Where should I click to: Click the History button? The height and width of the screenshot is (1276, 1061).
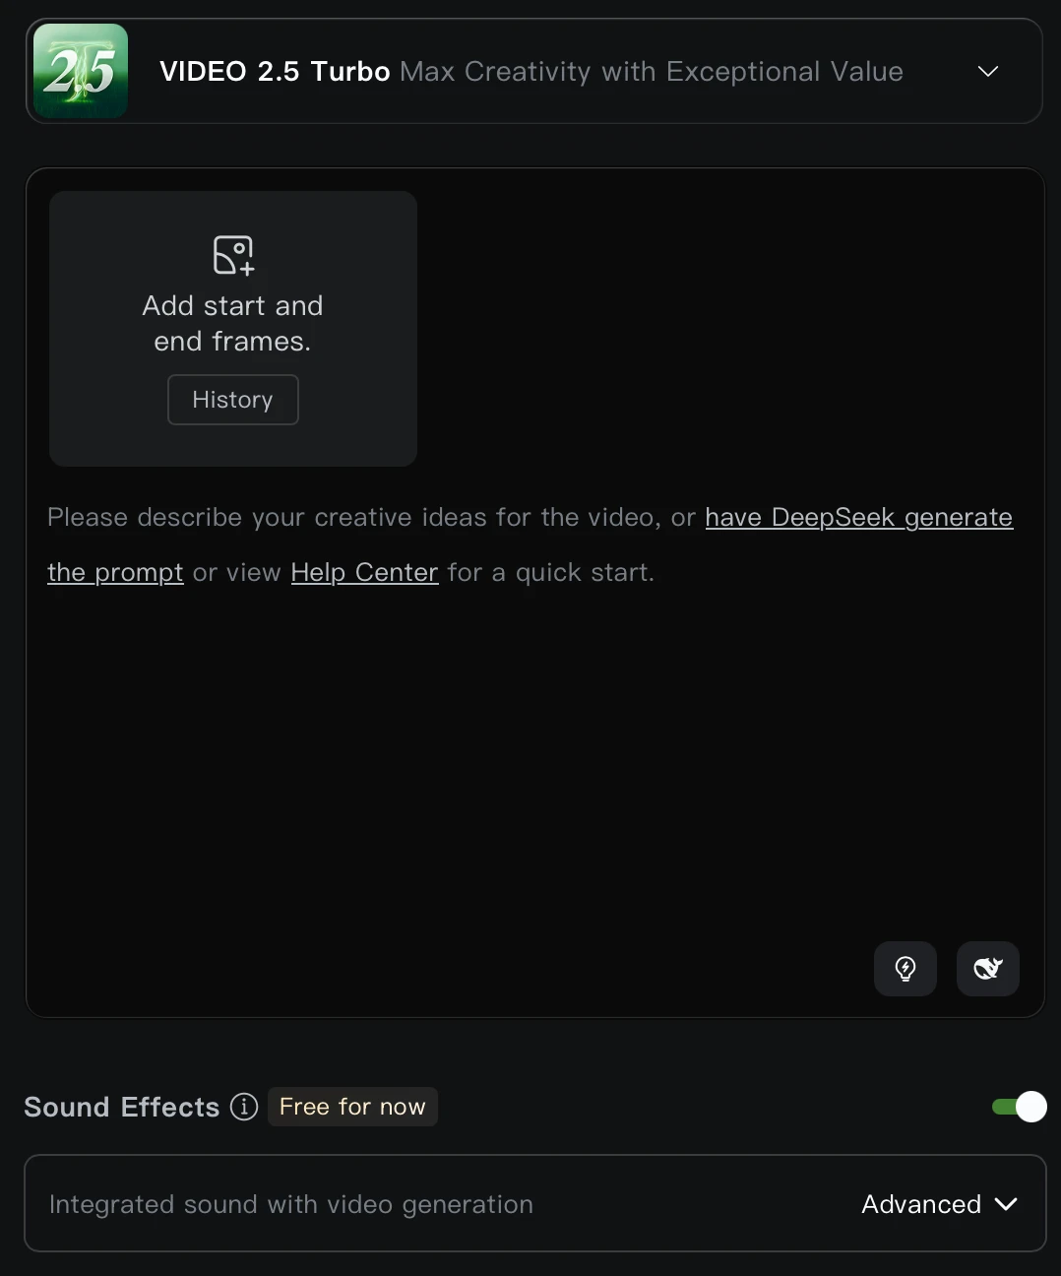pyautogui.click(x=233, y=400)
